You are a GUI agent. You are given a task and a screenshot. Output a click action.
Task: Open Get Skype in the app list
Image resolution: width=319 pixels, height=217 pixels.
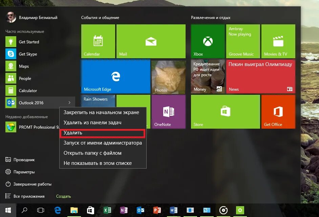pos(40,54)
